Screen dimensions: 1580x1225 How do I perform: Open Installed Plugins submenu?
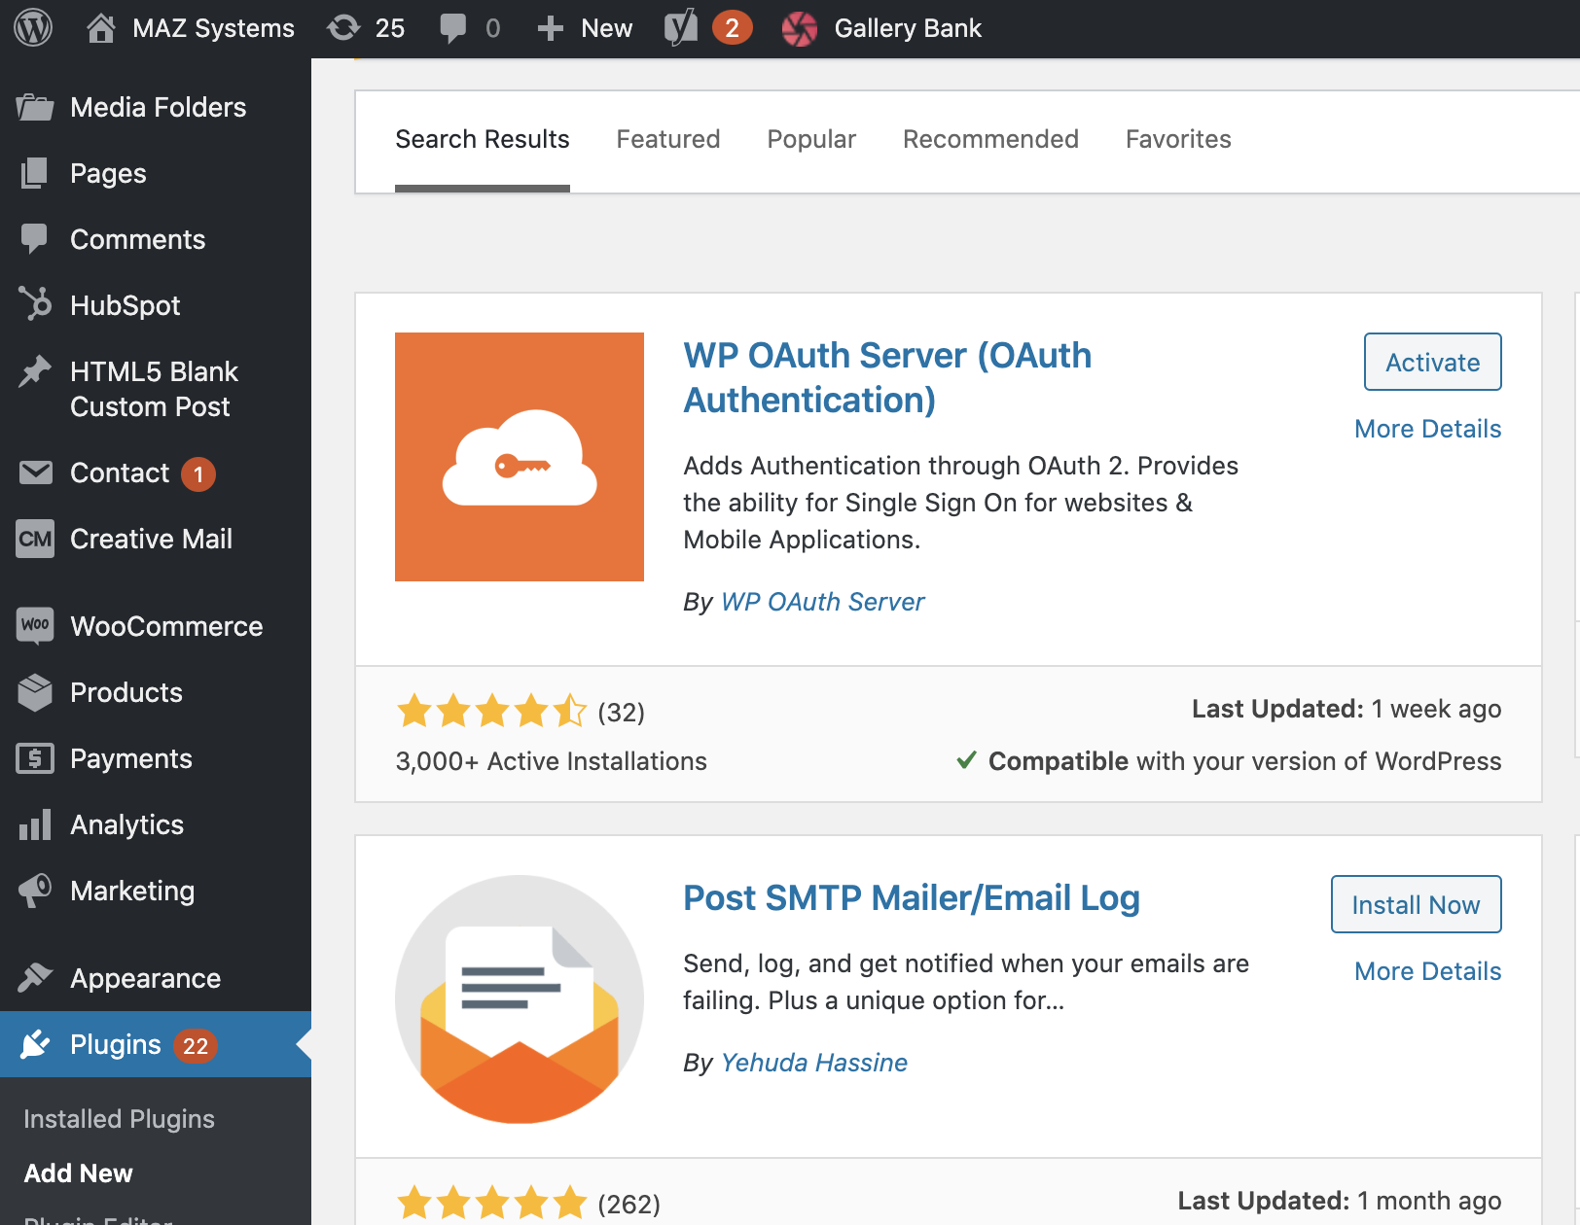(119, 1119)
